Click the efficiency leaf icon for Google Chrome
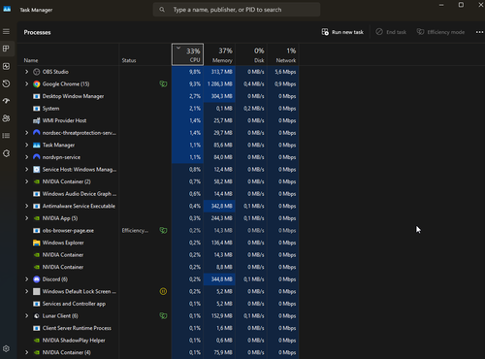This screenshot has height=359, width=485. pos(163,84)
